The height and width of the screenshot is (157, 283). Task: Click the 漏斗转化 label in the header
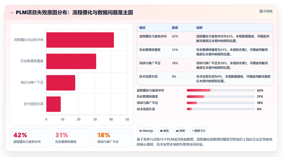(266, 11)
